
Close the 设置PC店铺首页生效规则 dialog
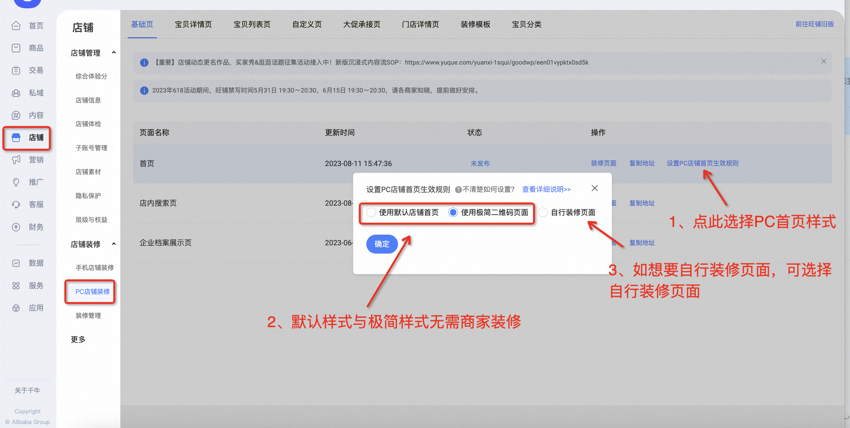594,188
